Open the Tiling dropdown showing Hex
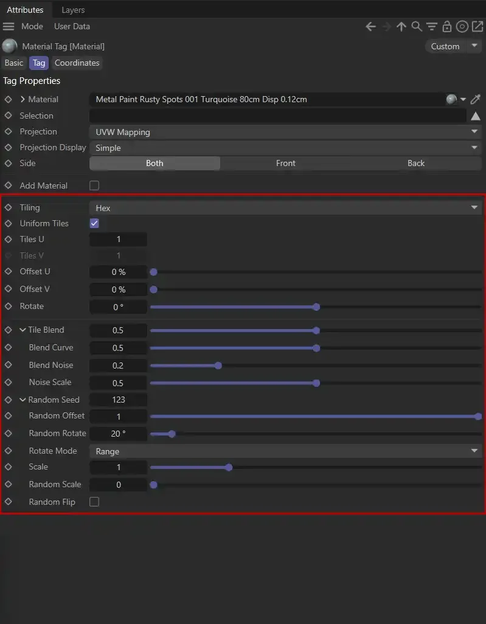Image resolution: width=486 pixels, height=624 pixels. (285, 208)
